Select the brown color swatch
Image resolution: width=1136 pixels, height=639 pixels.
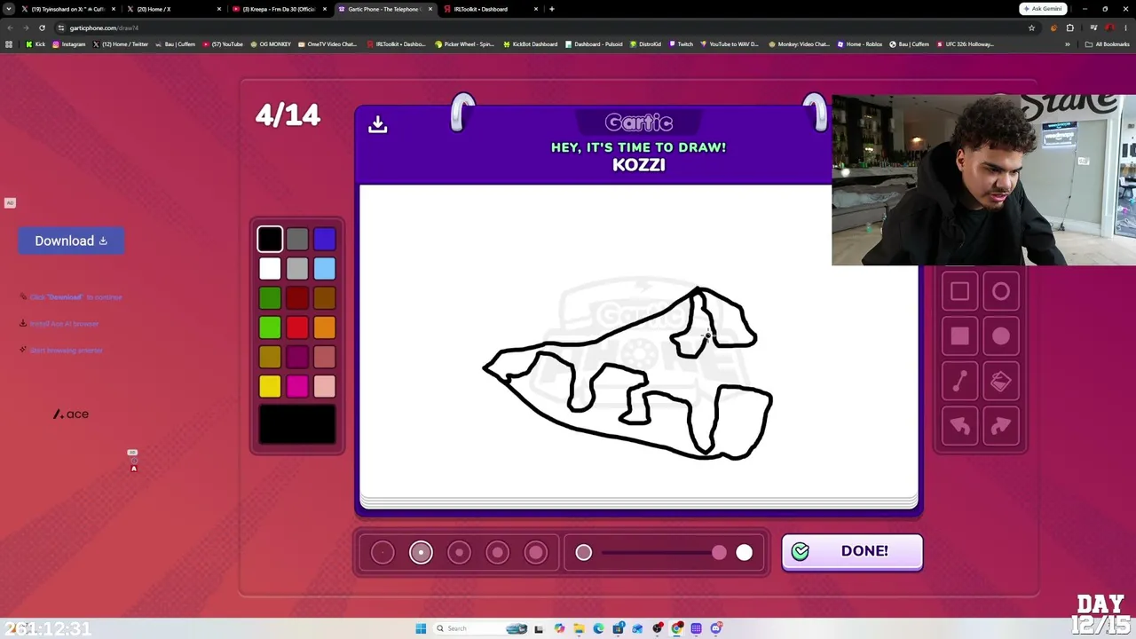click(325, 298)
